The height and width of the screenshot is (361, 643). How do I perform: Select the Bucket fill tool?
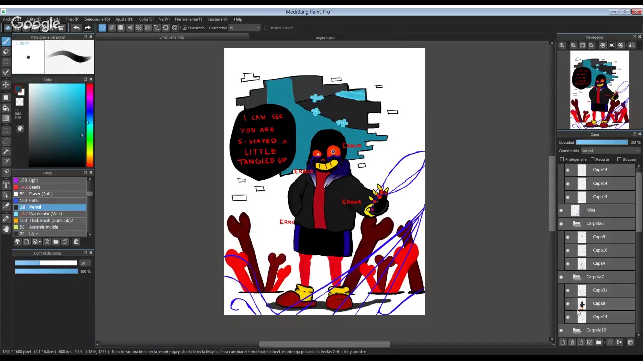[x=6, y=107]
